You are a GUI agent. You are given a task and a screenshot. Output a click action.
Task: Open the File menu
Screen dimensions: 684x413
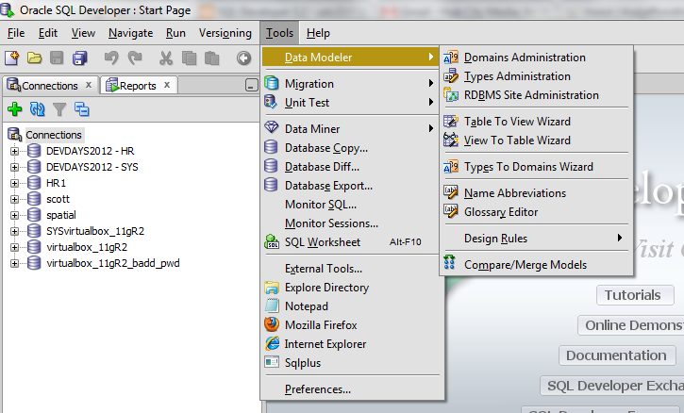[16, 33]
